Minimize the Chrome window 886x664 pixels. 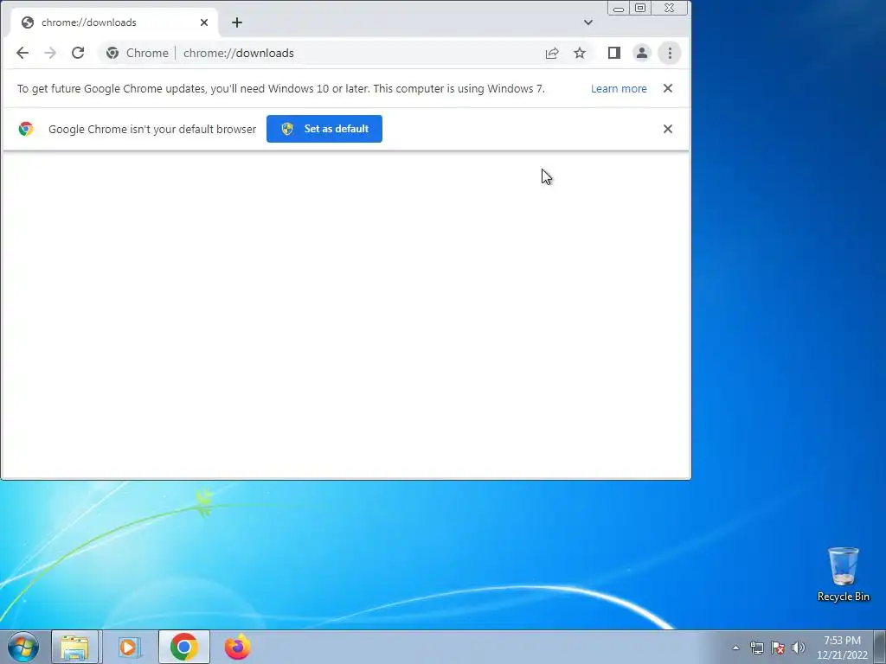point(619,8)
